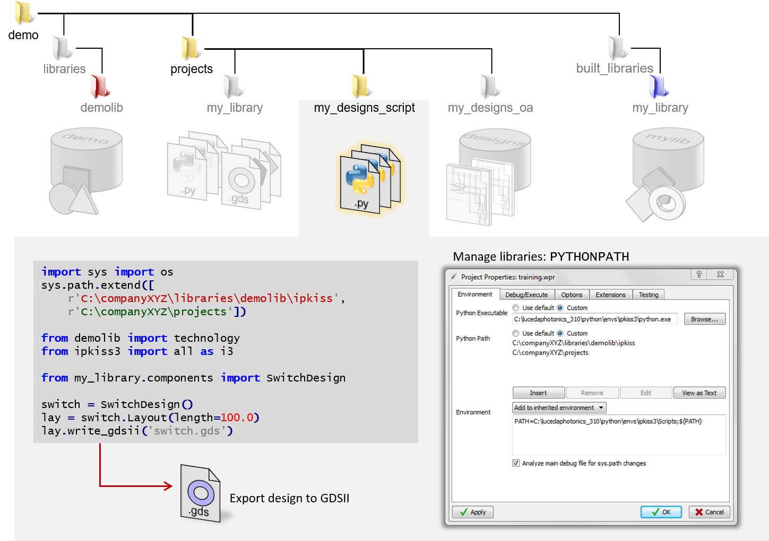Click the Browse... button
The image size is (769, 541).
pyautogui.click(x=704, y=319)
